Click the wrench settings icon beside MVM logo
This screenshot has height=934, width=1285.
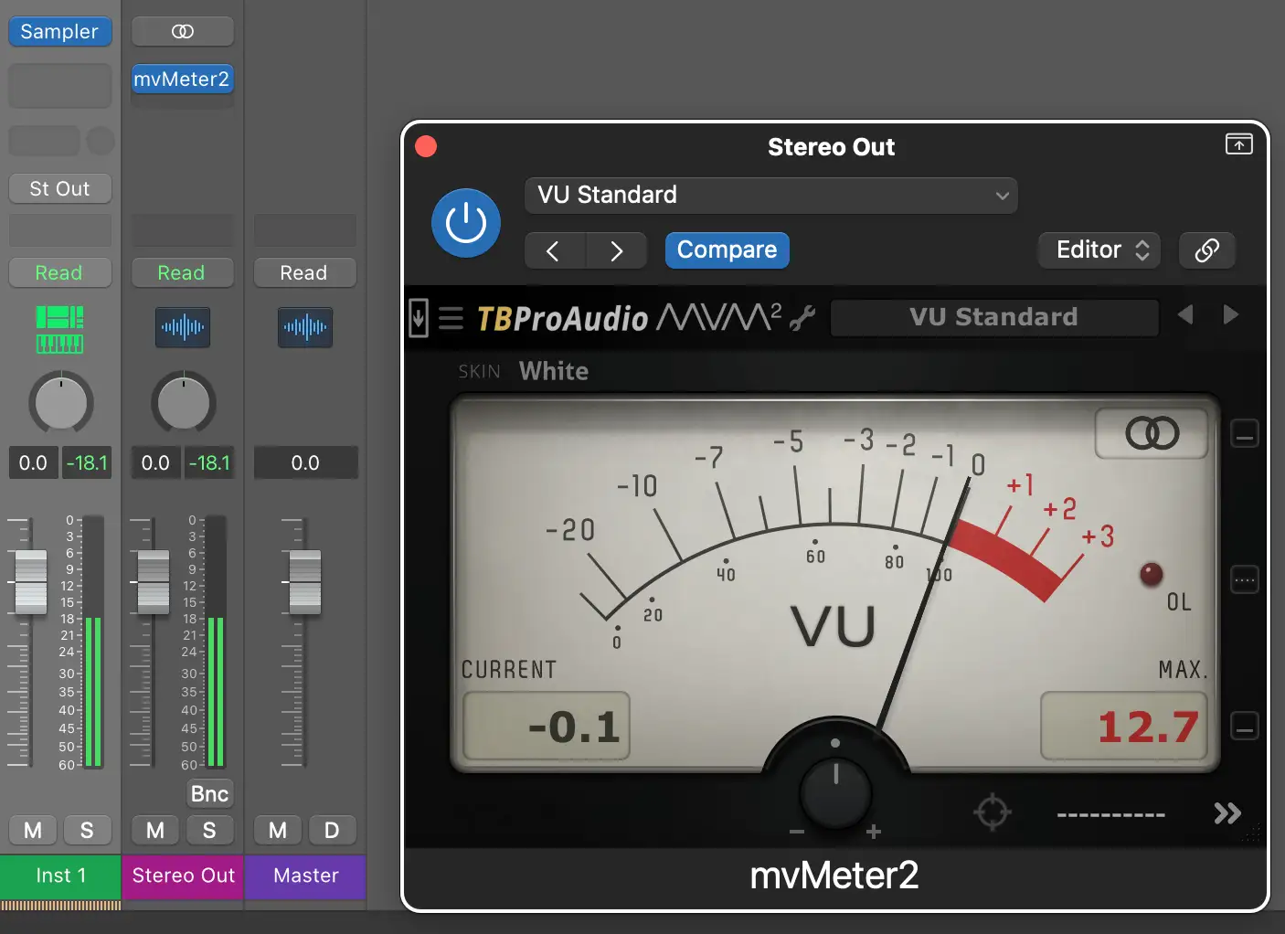[x=802, y=318]
